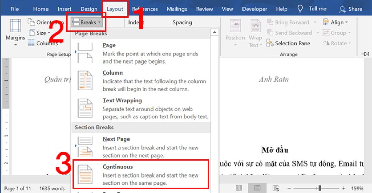Screen dimensions: 372x193
Task: Open the Help tab
Action: coord(281,9)
